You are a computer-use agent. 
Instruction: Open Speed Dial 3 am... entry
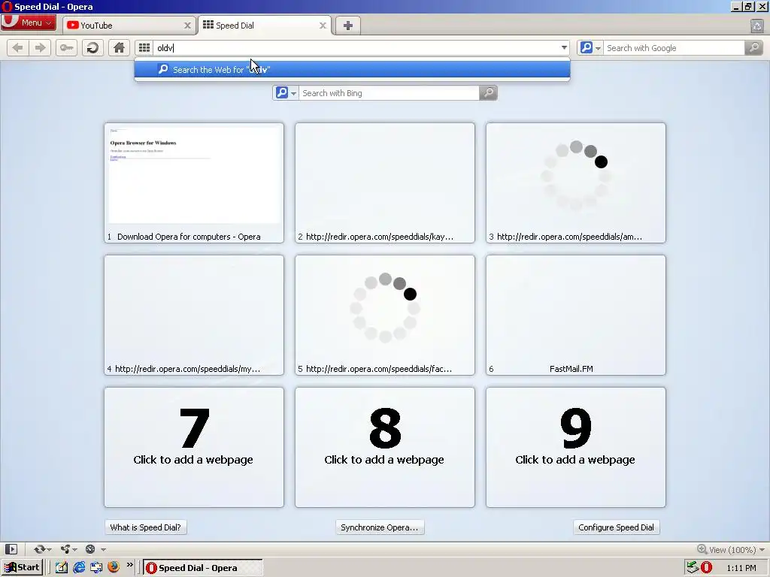pos(575,183)
